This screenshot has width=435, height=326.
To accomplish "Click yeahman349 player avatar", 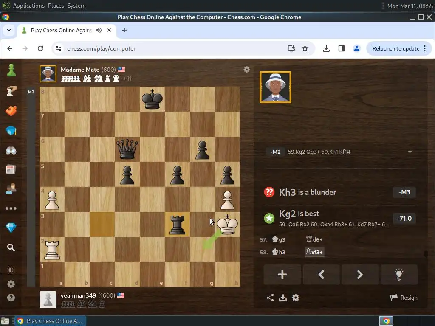I will click(48, 299).
